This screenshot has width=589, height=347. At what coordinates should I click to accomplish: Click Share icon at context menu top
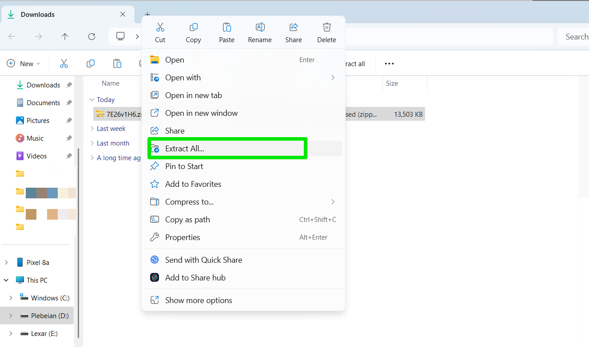pos(294,27)
